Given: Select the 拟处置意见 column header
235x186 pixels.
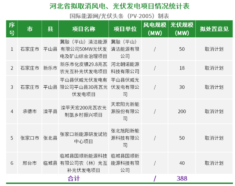Looking at the screenshot, I should 214,29.
